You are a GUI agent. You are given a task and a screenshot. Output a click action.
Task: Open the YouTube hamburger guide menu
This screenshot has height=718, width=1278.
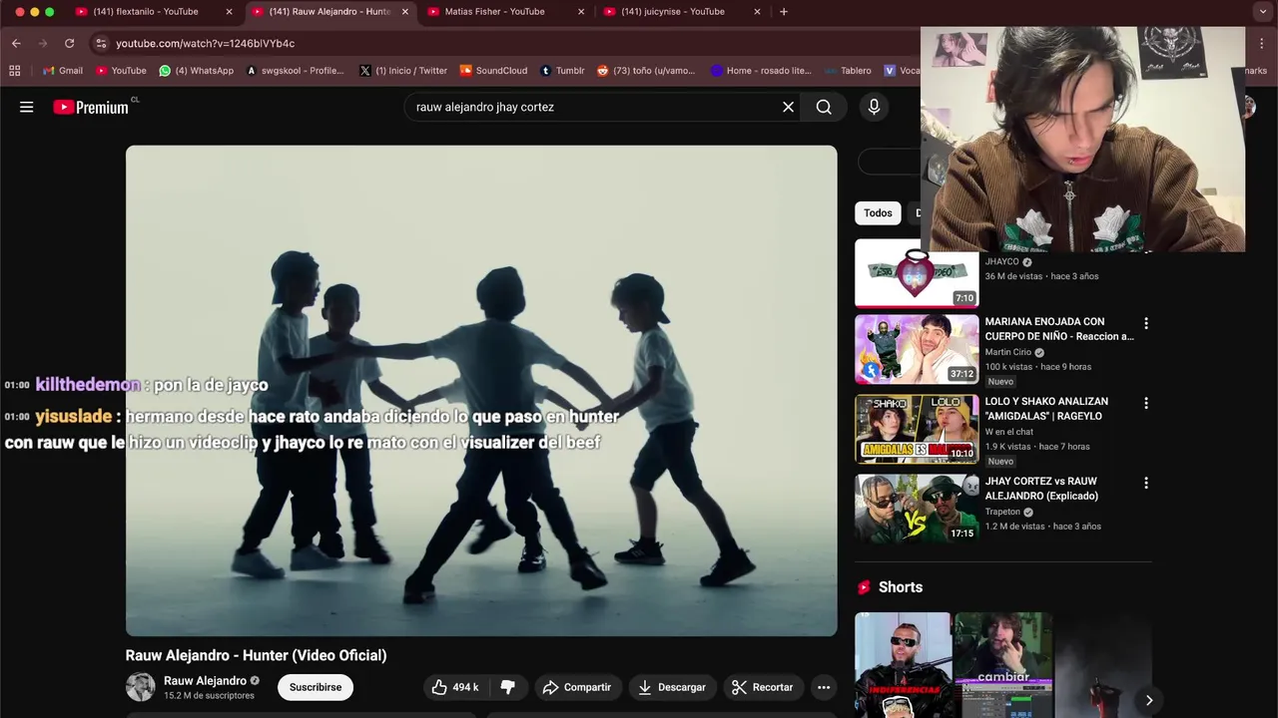[x=27, y=107]
